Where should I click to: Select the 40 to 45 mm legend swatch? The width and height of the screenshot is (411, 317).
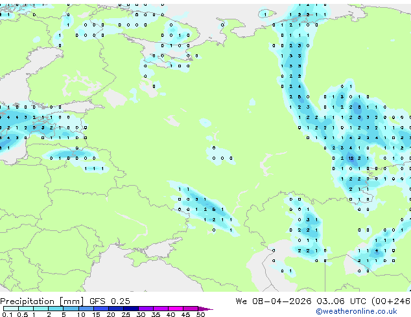pyautogui.click(x=176, y=309)
